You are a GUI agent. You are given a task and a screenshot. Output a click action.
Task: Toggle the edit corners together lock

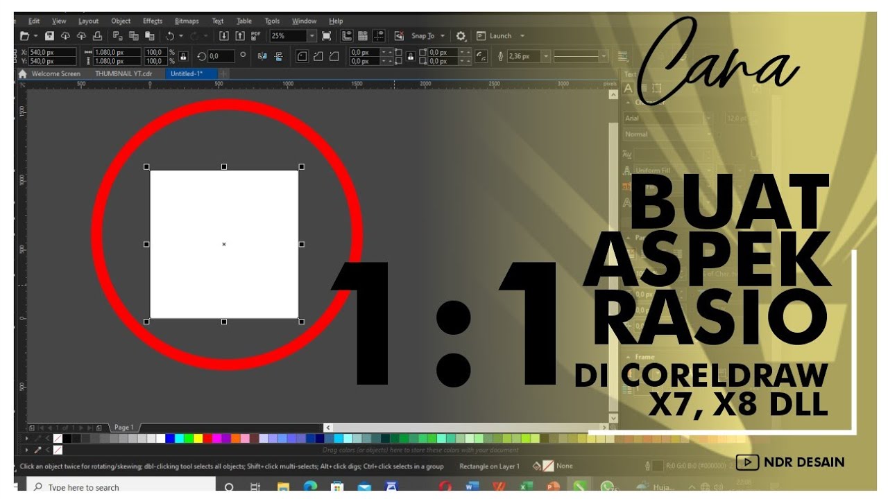[410, 56]
